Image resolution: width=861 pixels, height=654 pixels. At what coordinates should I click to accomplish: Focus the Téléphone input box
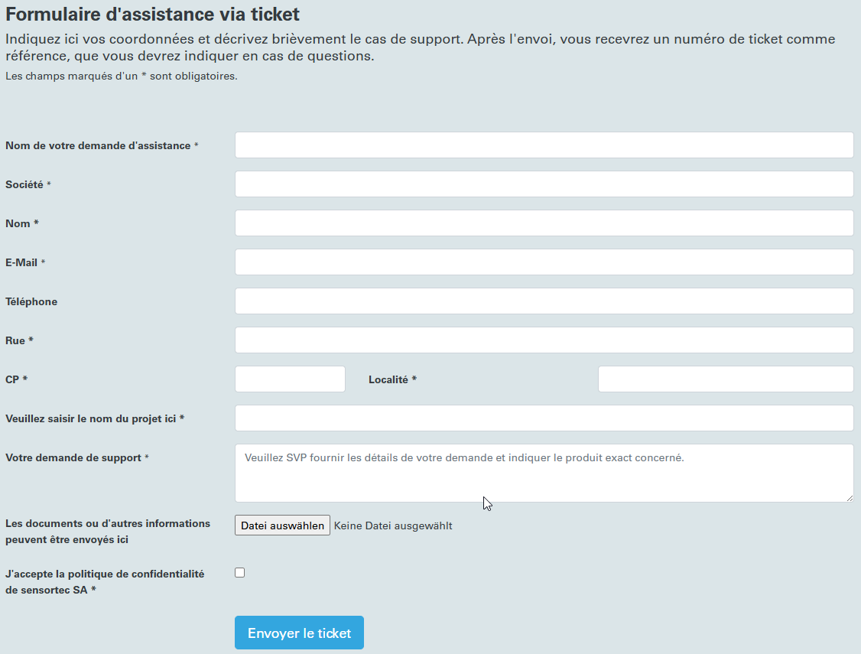tap(544, 301)
